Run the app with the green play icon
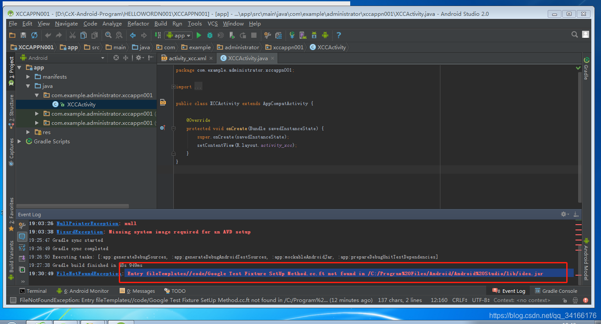 [x=199, y=35]
